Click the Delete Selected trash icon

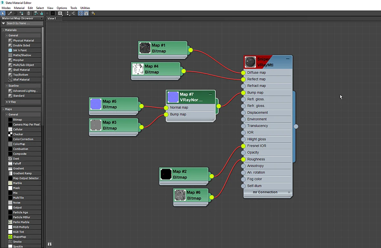28,13
